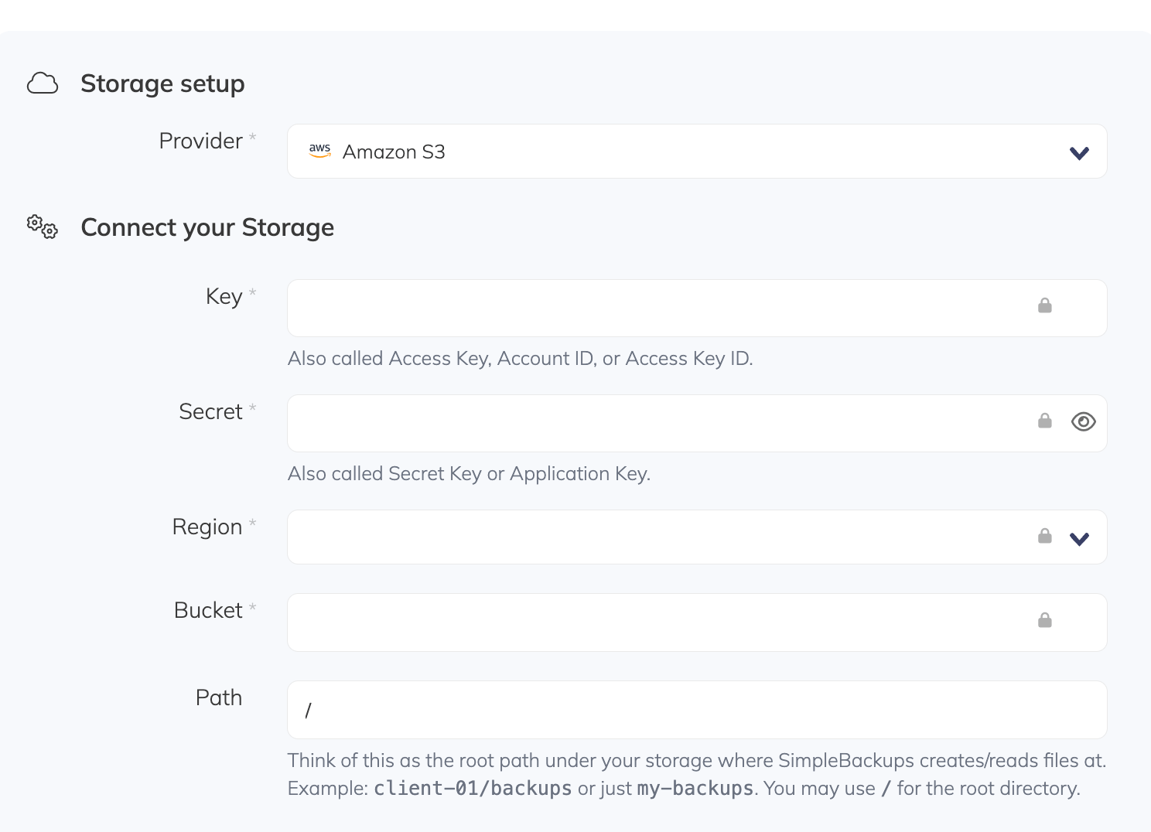Click the lock icon in the Secret field
Screen dimensions: 1151x832
click(x=1044, y=420)
